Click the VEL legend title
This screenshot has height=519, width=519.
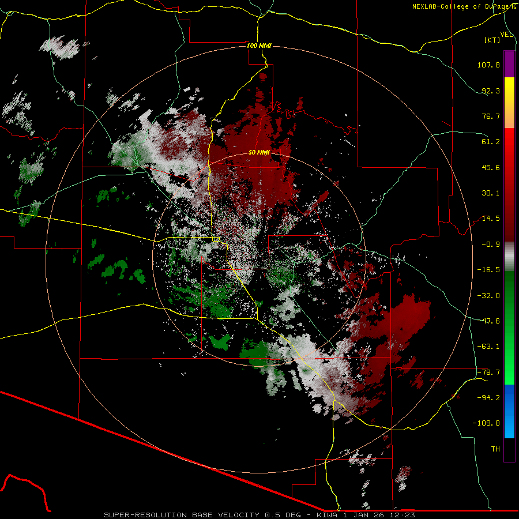[x=506, y=35]
